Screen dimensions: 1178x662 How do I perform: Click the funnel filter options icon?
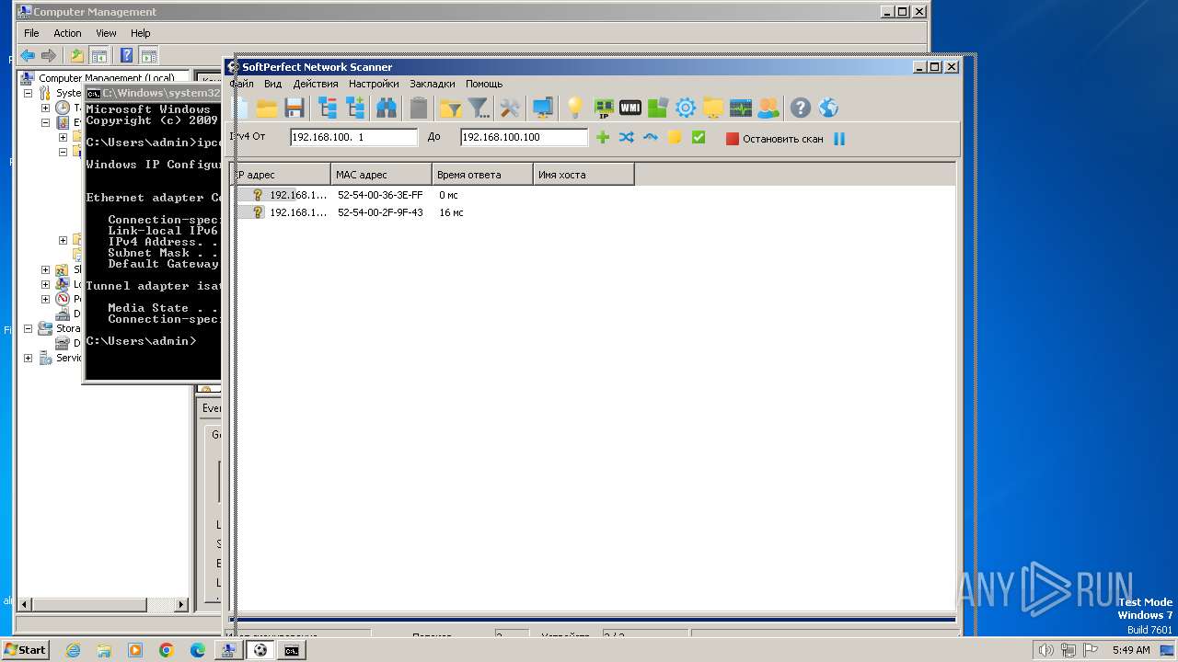[x=479, y=108]
